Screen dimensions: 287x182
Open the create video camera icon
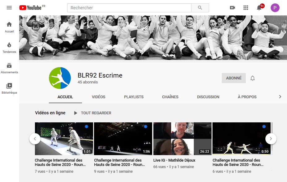click(233, 8)
